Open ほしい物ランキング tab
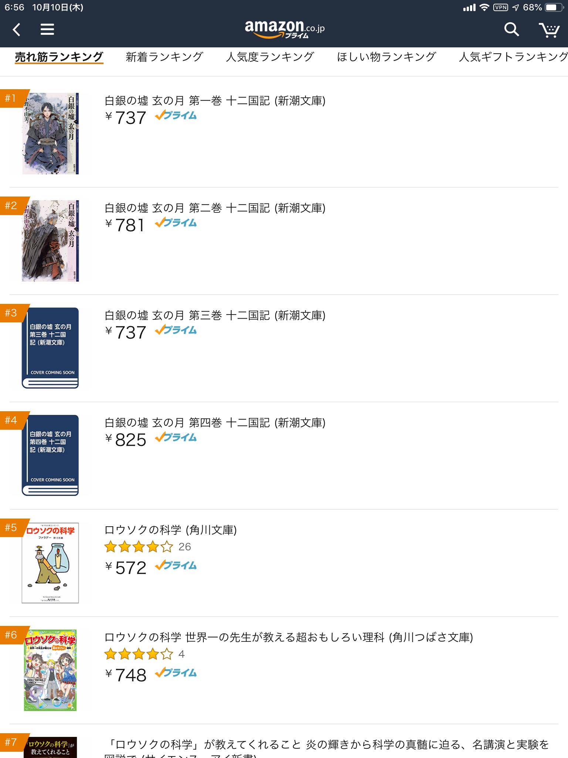 [386, 57]
